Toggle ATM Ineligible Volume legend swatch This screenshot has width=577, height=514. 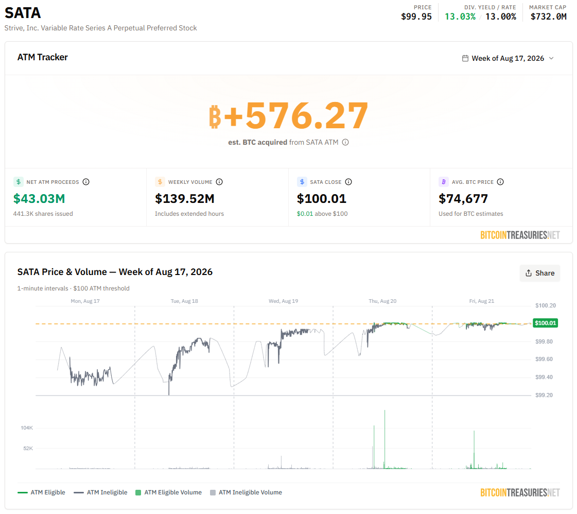point(213,493)
